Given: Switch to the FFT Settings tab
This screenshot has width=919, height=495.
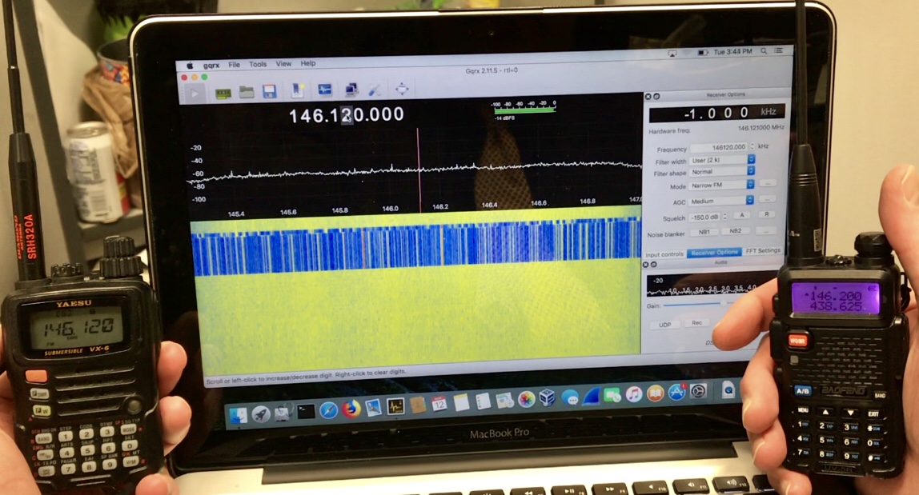Looking at the screenshot, I should 763,251.
